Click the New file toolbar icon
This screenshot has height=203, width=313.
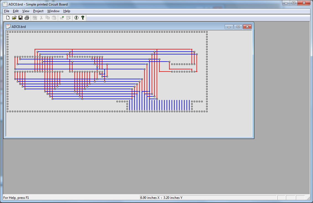coord(8,18)
